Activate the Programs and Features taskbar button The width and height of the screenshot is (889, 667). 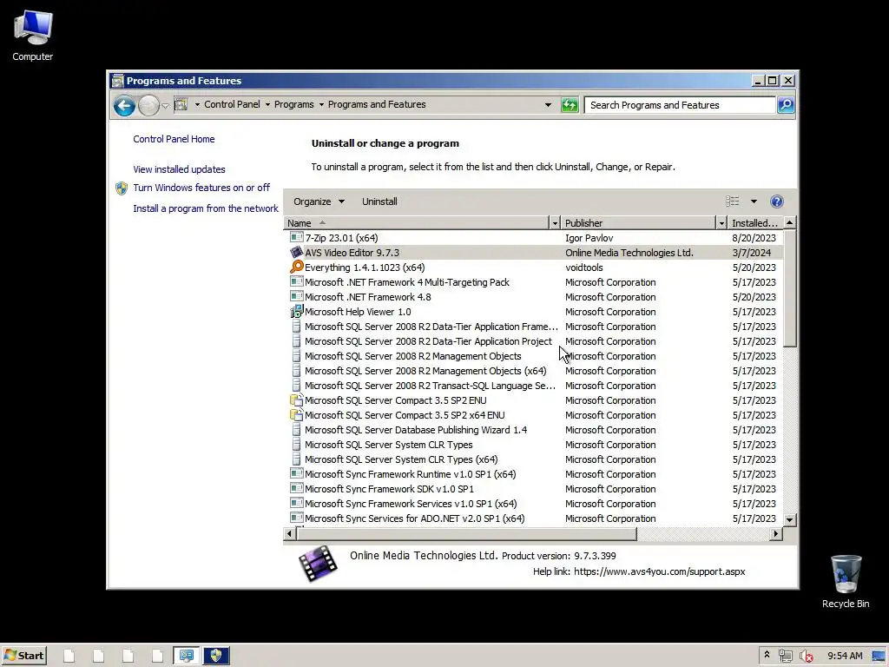click(187, 656)
